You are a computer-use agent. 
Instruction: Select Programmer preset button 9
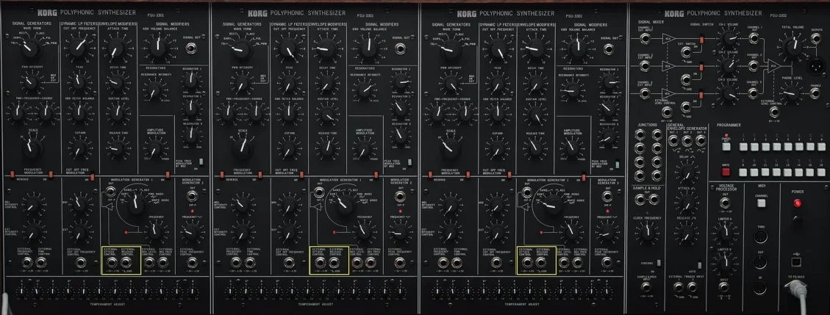(743, 173)
